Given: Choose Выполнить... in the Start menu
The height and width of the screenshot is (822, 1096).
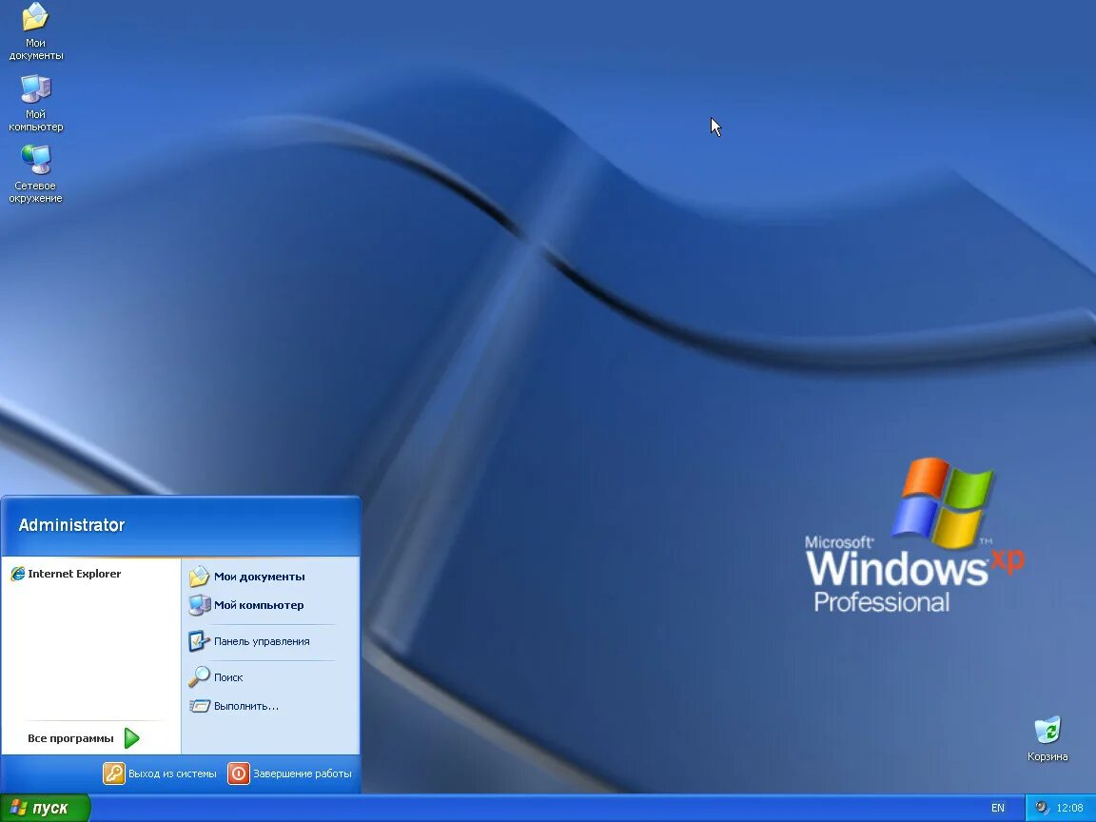Looking at the screenshot, I should pyautogui.click(x=270, y=706).
